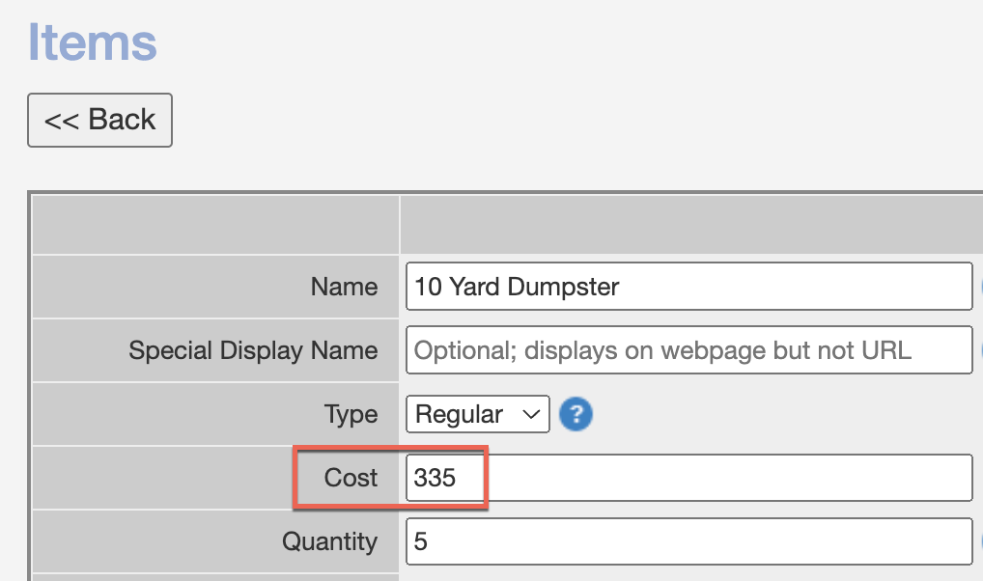Image resolution: width=983 pixels, height=581 pixels.
Task: Focus the Name field containing 10 Yard Dumpster
Action: (x=688, y=287)
